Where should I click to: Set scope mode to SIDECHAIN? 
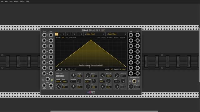(x=73, y=38)
